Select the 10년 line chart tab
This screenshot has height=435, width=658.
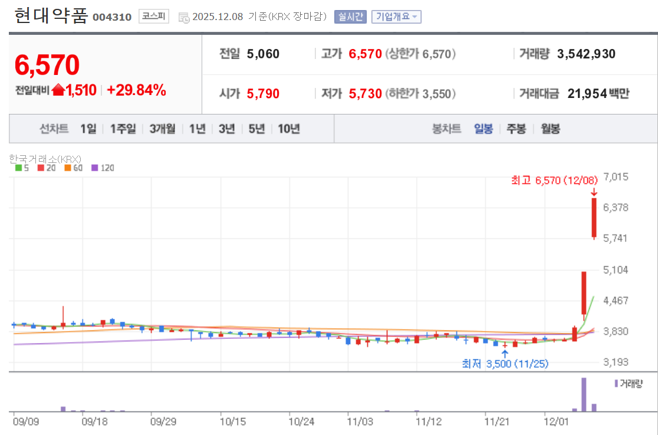[x=289, y=129]
